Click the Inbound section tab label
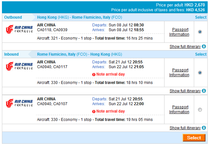 click(x=12, y=54)
